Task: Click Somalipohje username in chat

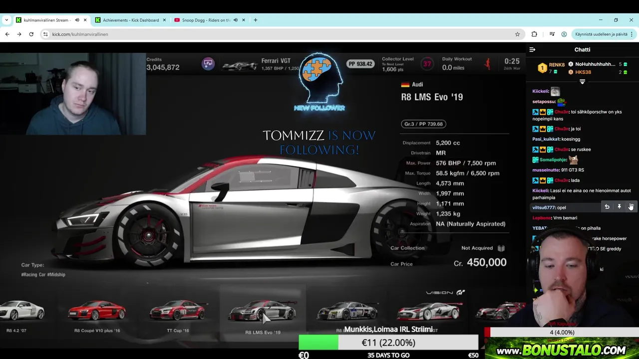Action: [553, 160]
